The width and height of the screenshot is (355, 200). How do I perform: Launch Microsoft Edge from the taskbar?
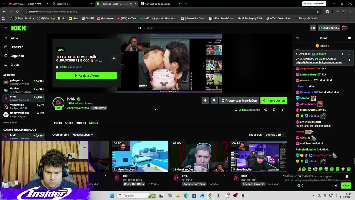tap(186, 196)
